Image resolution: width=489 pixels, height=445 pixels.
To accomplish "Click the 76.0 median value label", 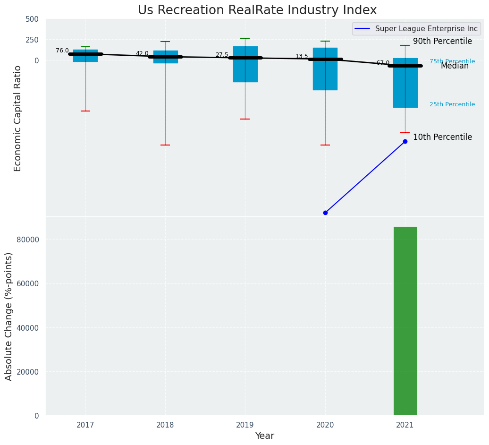I will [x=62, y=51].
